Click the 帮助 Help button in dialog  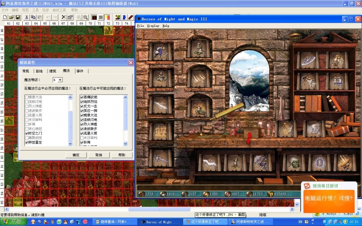click(x=122, y=155)
